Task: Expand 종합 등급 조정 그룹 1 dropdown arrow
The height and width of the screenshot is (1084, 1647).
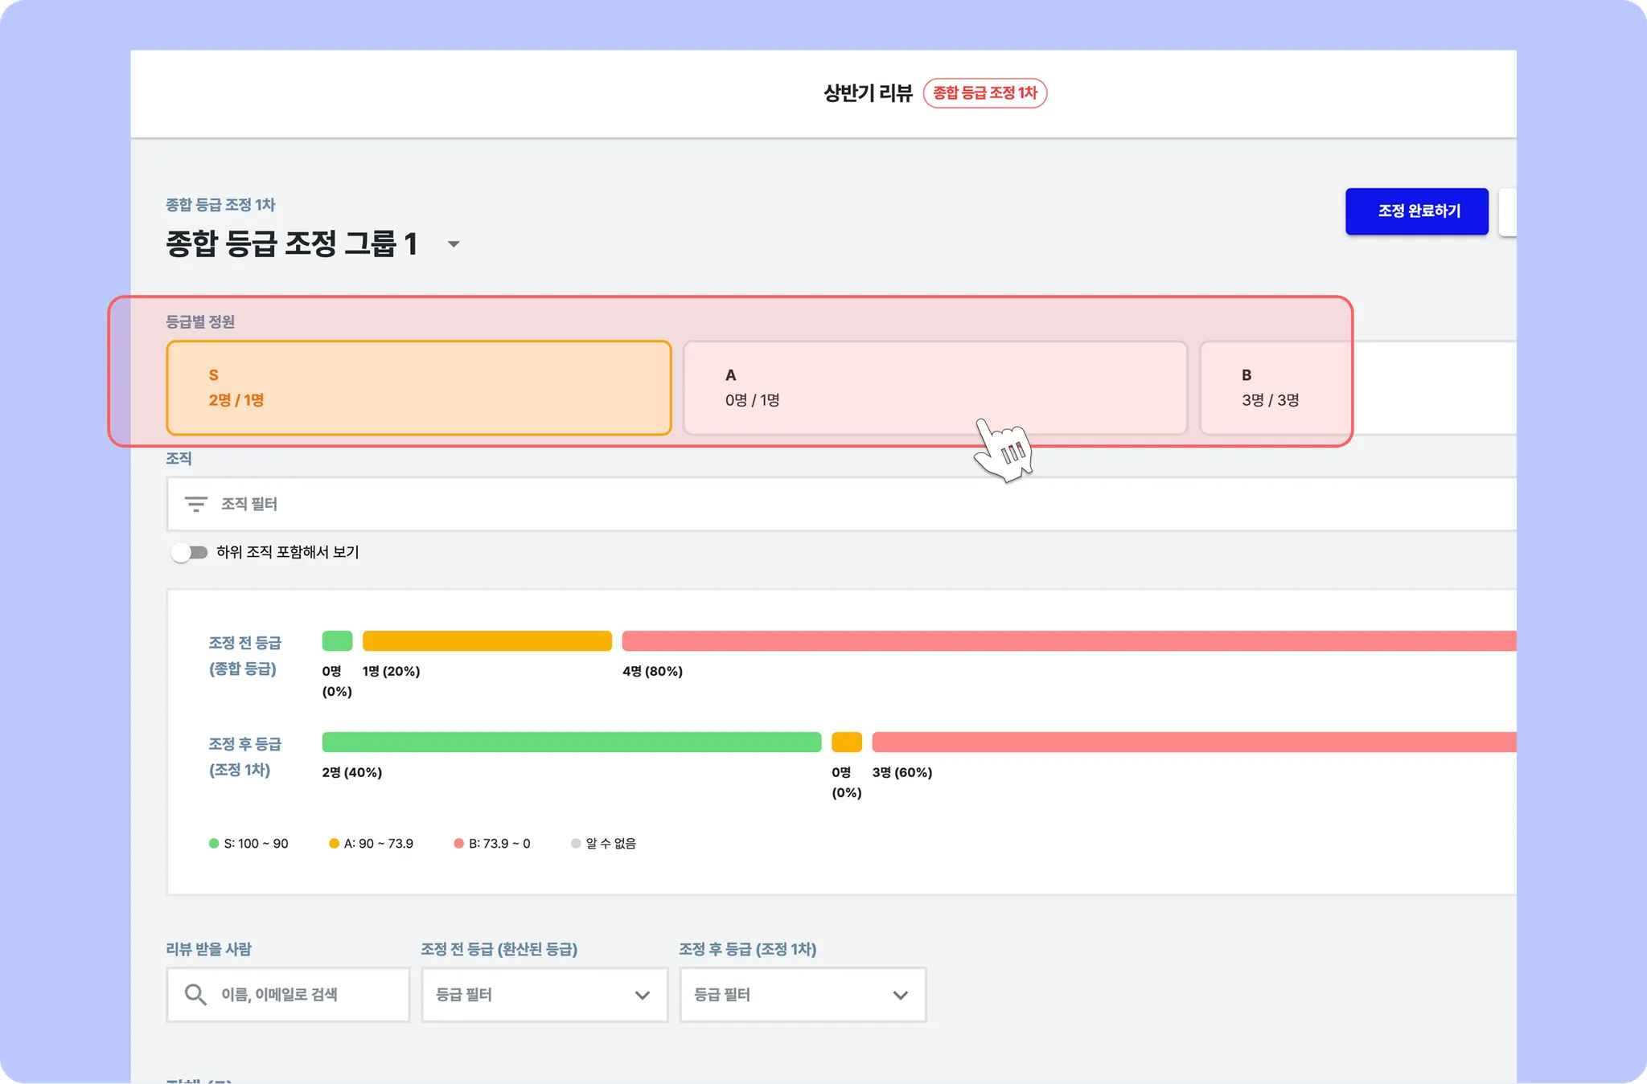Action: coord(454,244)
